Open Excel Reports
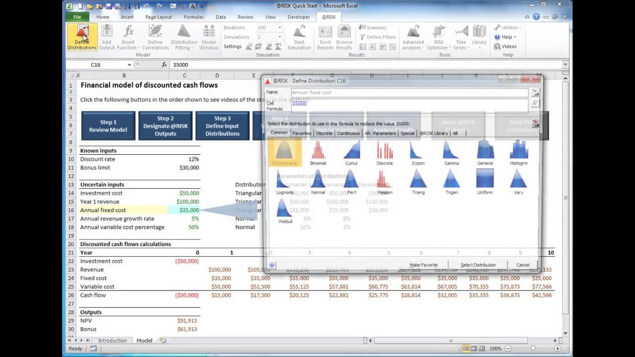This screenshot has height=357, width=635. pyautogui.click(x=325, y=37)
